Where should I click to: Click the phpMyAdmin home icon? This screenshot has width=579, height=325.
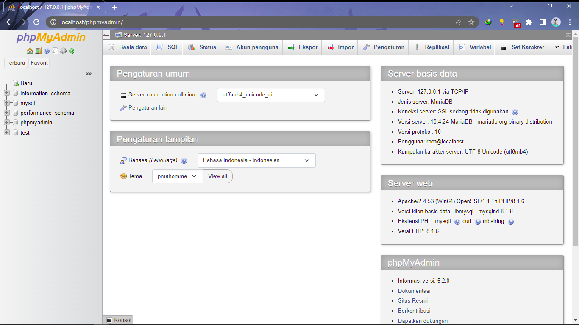[30, 51]
